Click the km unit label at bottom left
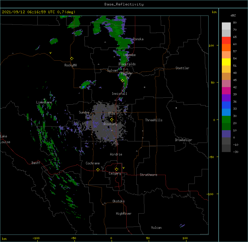Viewport: 248px width, 242px height. [4, 239]
